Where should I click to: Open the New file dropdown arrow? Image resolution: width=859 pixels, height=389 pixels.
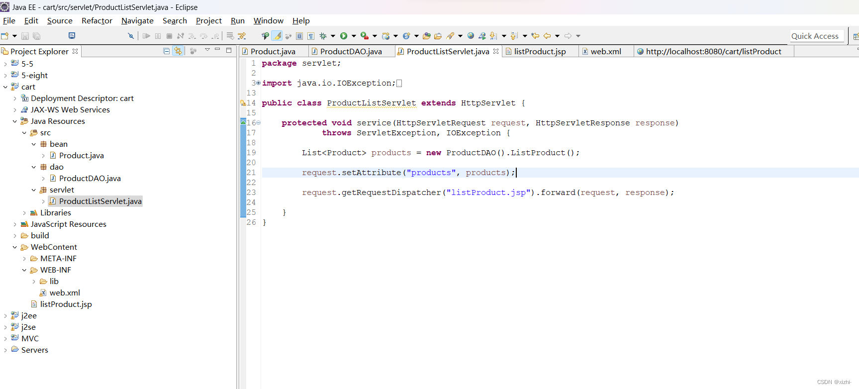click(x=14, y=36)
